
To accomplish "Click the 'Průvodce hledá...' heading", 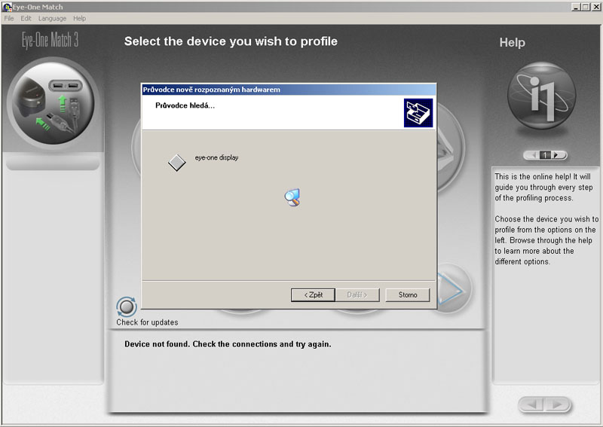I will tap(185, 105).
